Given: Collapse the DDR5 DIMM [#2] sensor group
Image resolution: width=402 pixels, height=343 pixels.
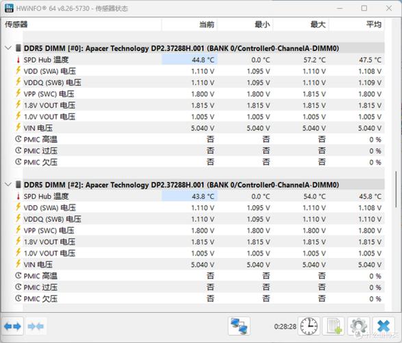Looking at the screenshot, I should (8, 185).
